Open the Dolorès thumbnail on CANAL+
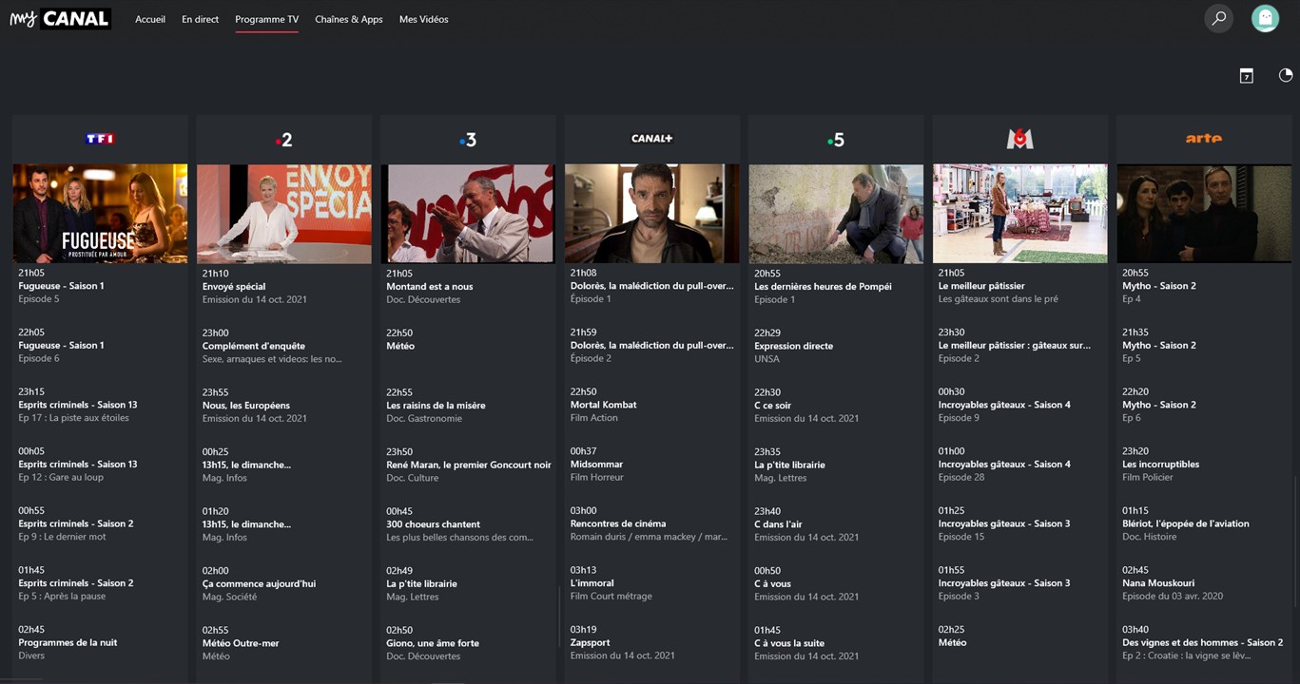The height and width of the screenshot is (684, 1300). click(x=651, y=214)
